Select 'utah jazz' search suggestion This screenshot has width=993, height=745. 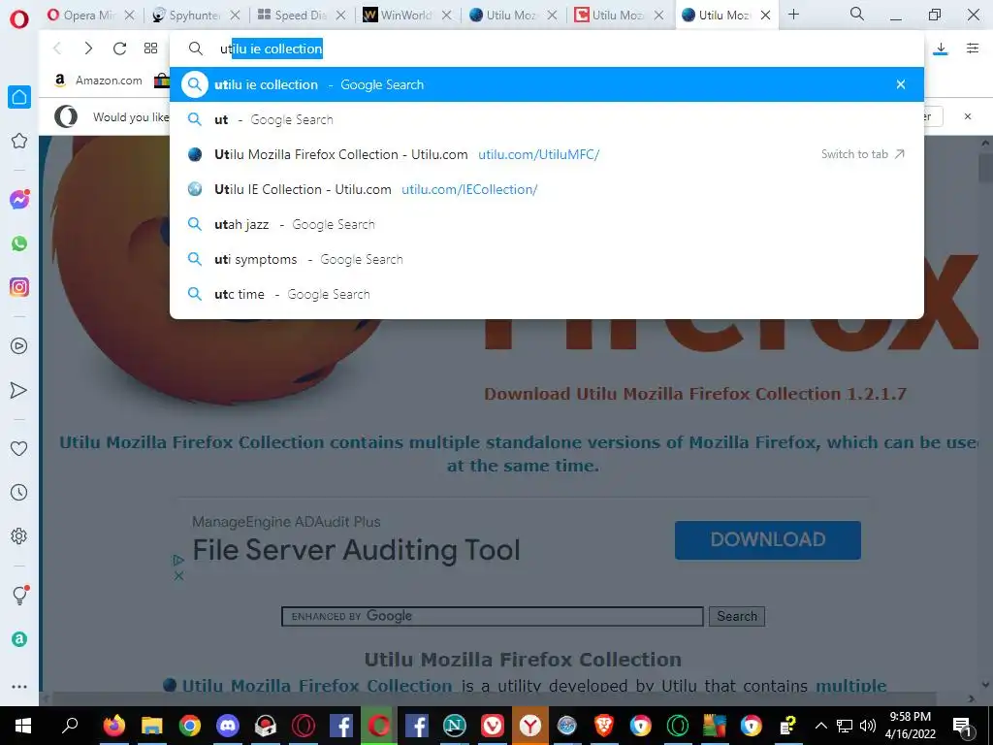click(x=547, y=224)
